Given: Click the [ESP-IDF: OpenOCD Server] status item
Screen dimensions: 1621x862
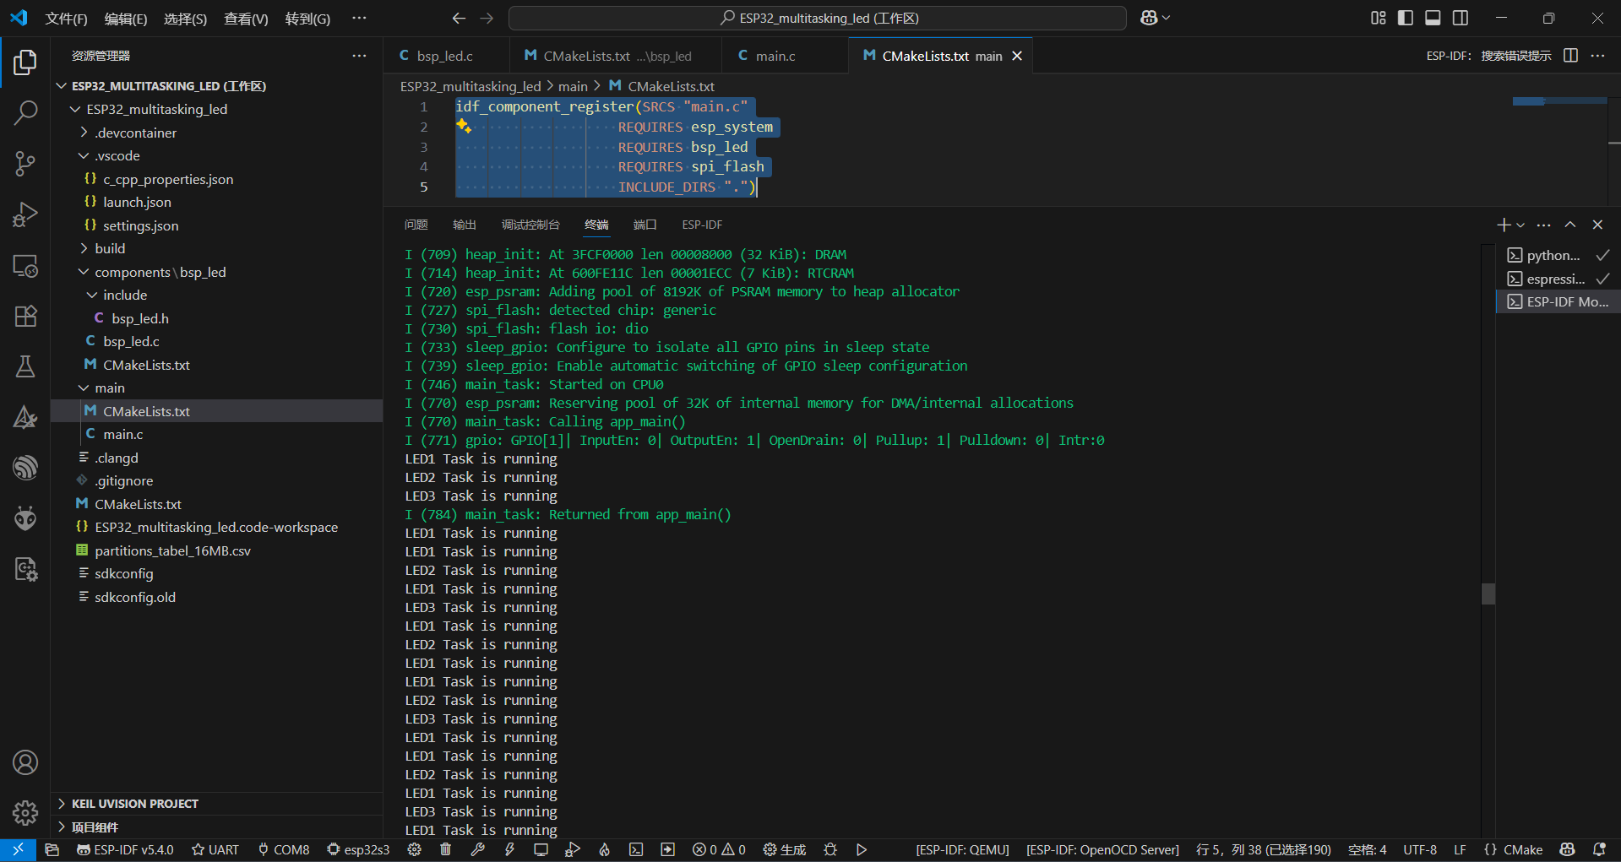Looking at the screenshot, I should point(1102,849).
